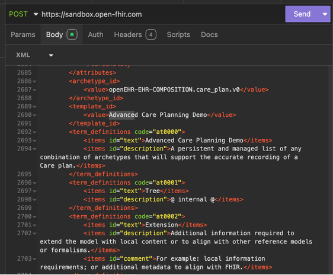Collapse fold arrow at line 2703
Viewport: 333px width, 275px height.
[x=34, y=259]
